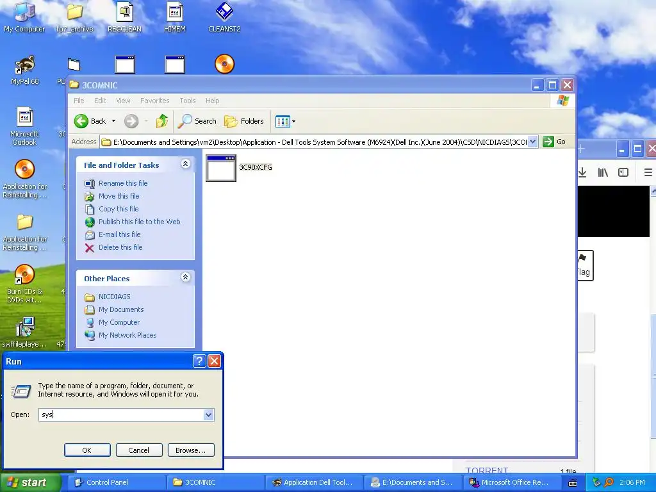Open the Help menu

(x=212, y=101)
